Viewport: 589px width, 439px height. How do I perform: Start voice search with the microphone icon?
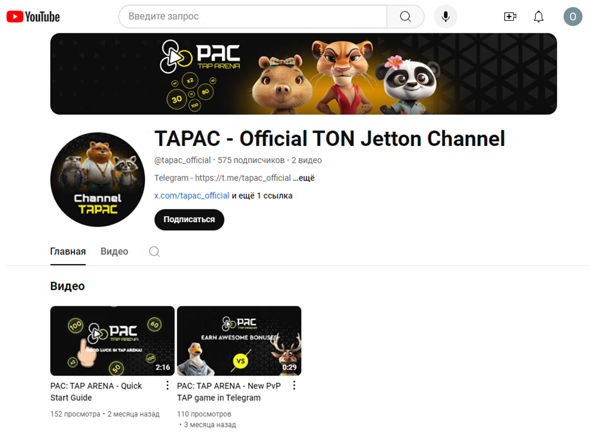445,16
